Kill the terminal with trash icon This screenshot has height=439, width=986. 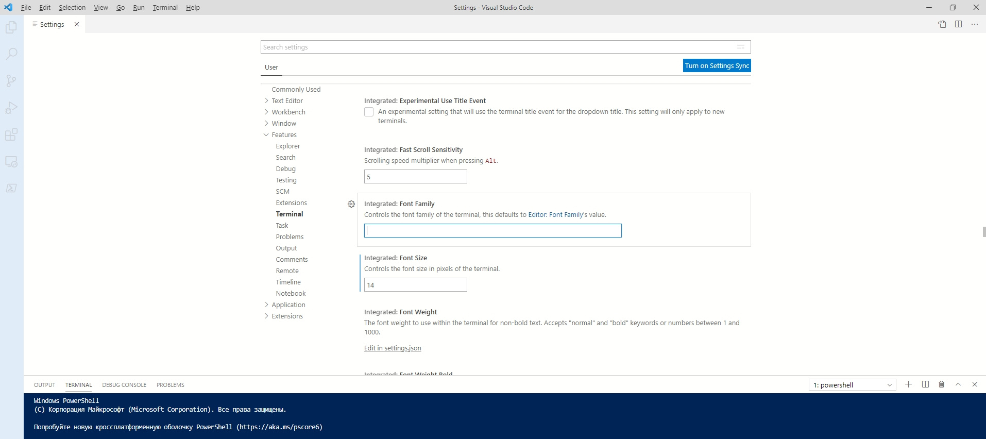pyautogui.click(x=942, y=384)
